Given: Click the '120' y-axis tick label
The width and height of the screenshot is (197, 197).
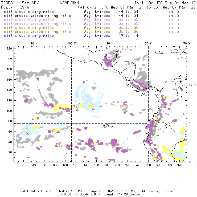Looking at the screenshot, I should [9, 100].
